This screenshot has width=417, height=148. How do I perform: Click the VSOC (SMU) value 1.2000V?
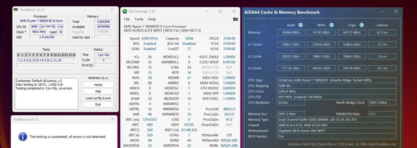pos(229,57)
